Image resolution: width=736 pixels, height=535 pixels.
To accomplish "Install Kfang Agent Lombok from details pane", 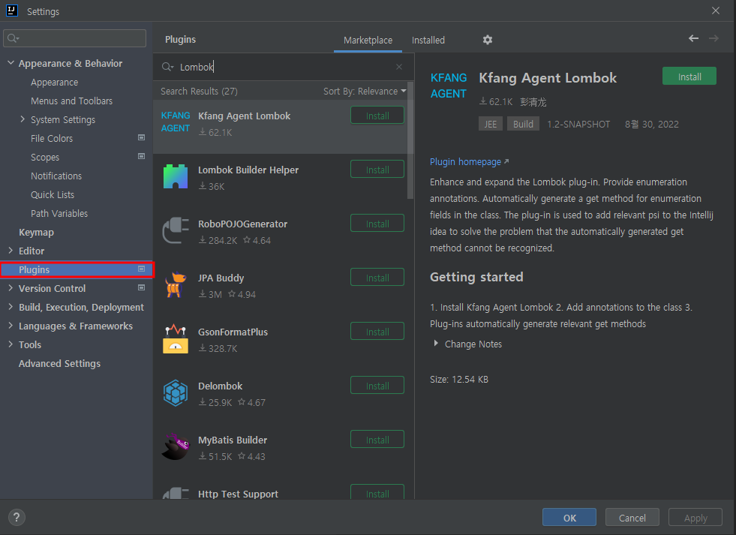I will click(689, 77).
